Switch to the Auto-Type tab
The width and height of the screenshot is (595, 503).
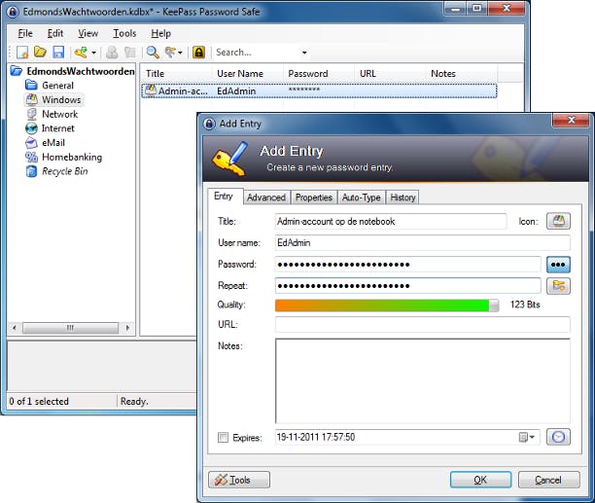[x=361, y=198]
